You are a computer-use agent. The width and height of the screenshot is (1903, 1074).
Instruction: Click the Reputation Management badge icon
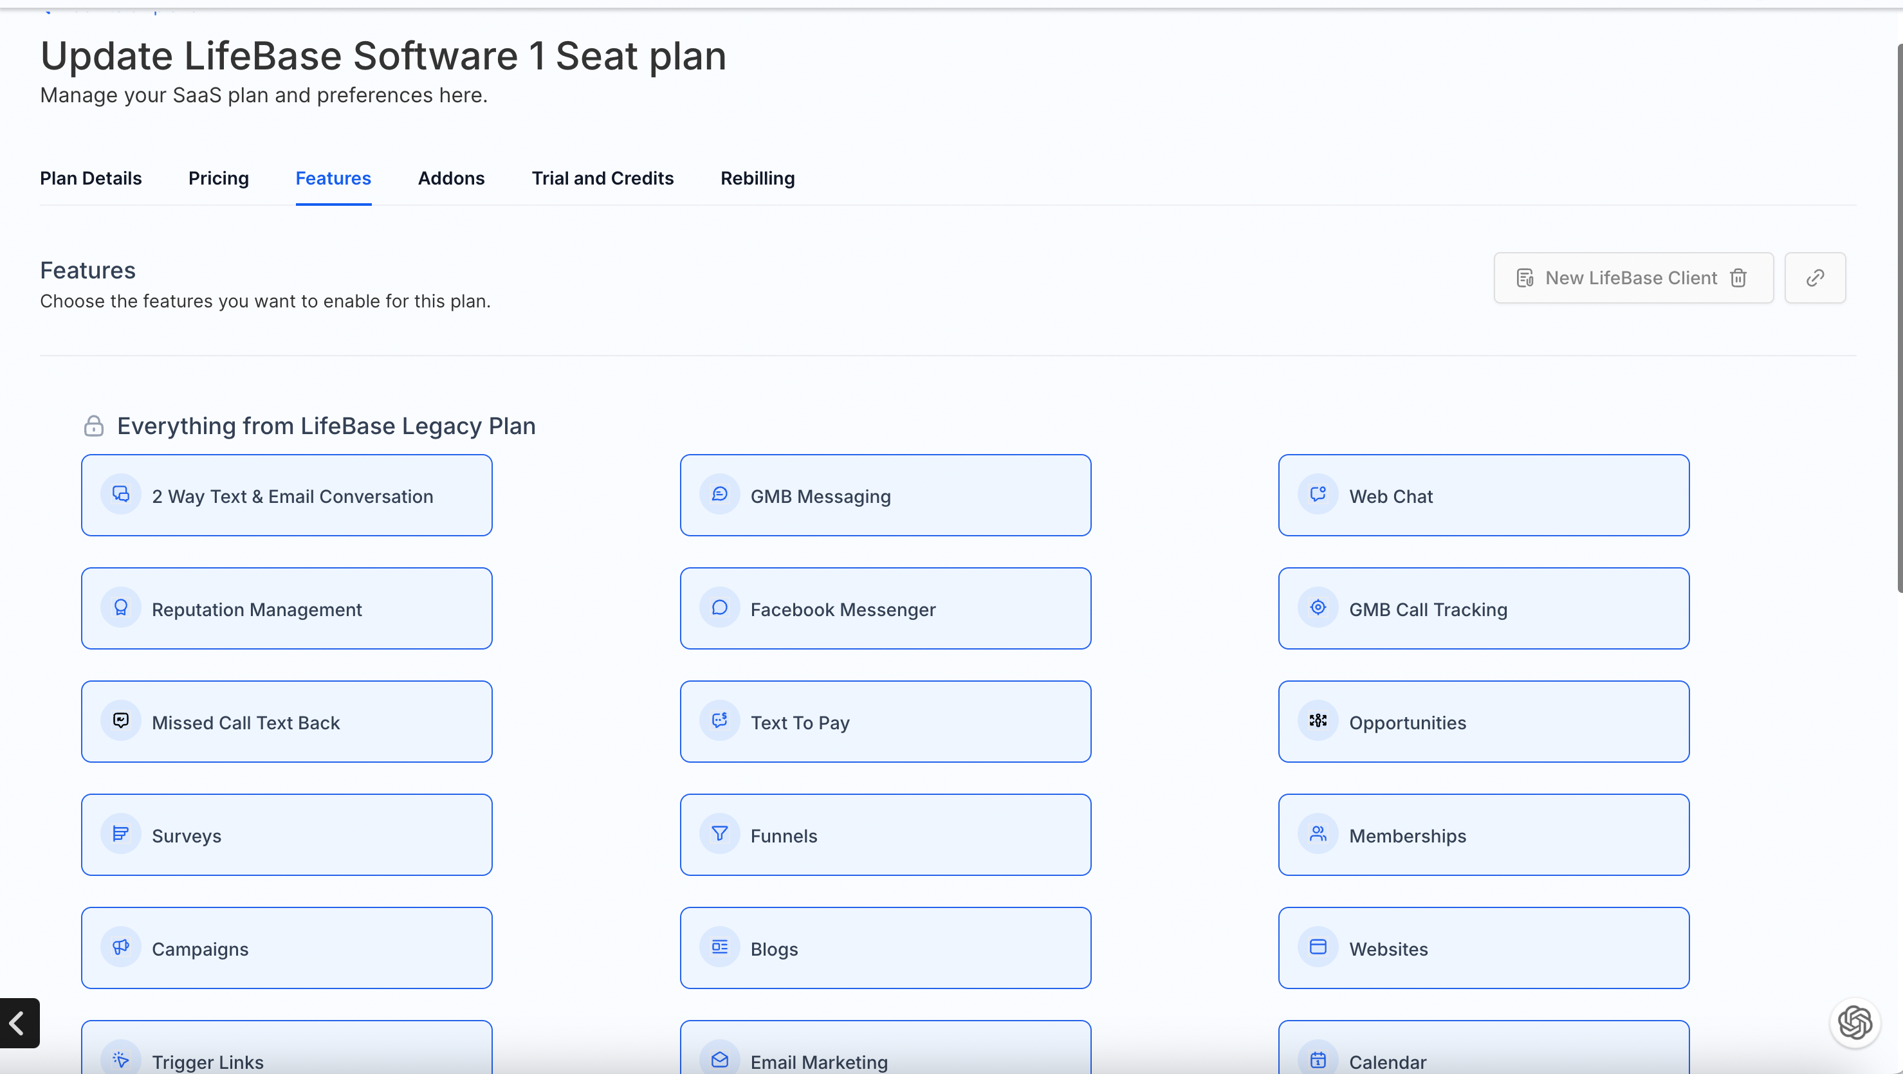coord(121,607)
